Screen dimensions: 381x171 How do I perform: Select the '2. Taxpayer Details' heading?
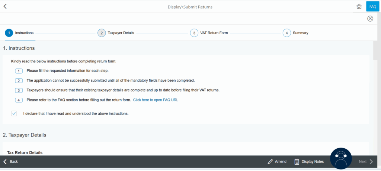(25, 135)
